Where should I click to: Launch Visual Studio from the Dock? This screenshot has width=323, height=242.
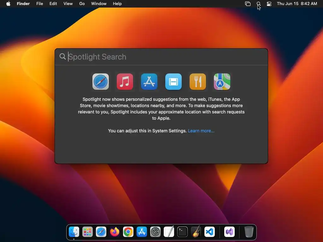[229, 232]
